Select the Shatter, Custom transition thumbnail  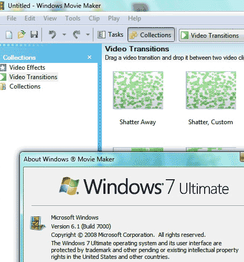(x=211, y=90)
